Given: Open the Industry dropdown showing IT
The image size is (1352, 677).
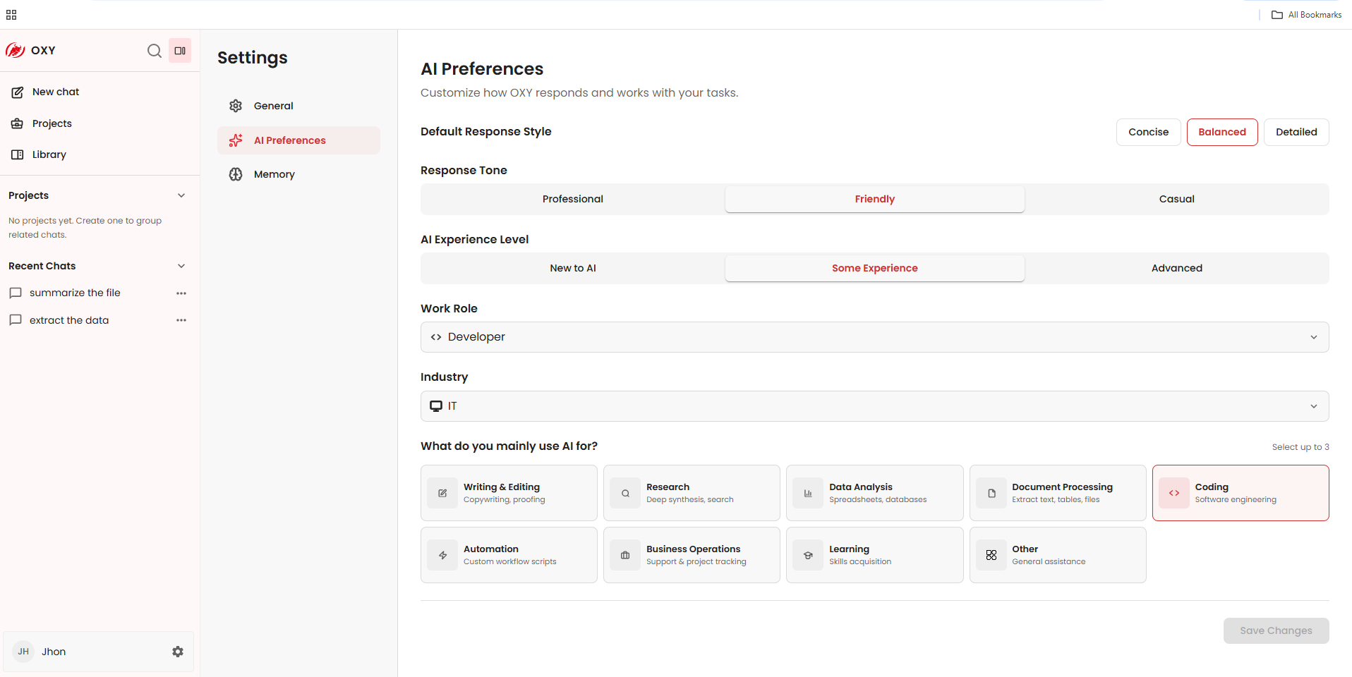Looking at the screenshot, I should [x=874, y=406].
